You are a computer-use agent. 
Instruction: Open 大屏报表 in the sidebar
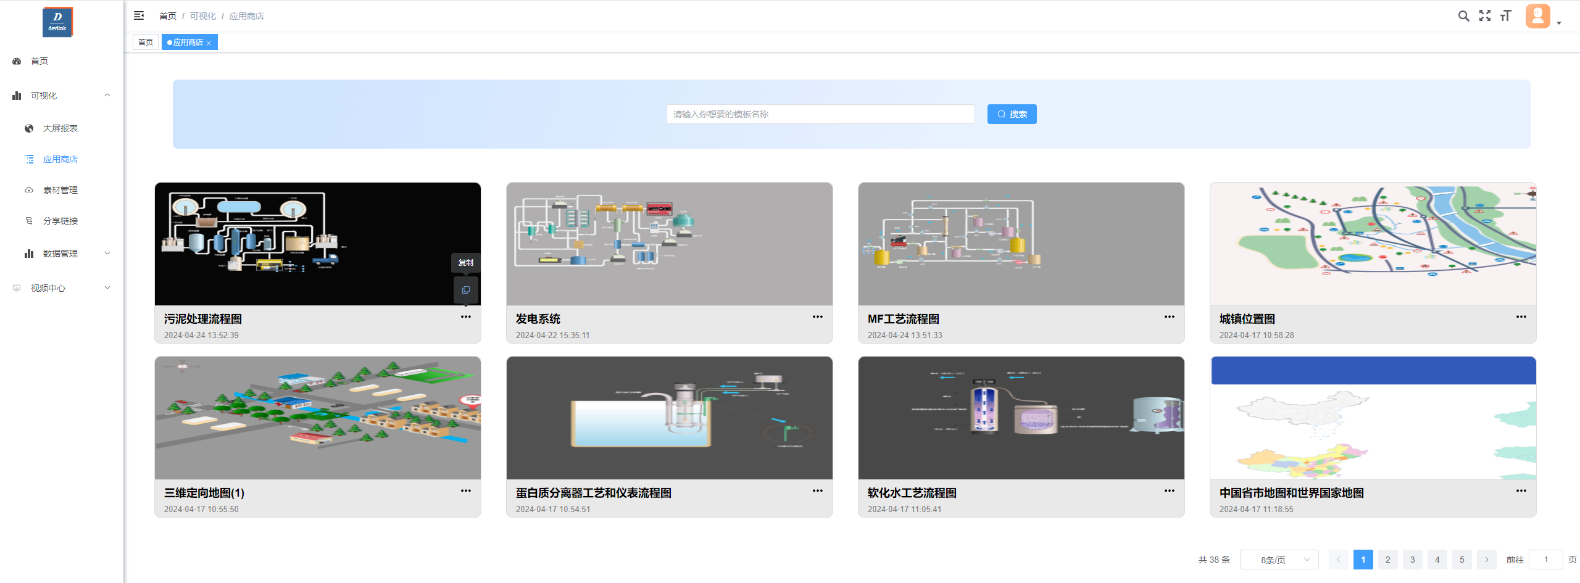coord(62,128)
